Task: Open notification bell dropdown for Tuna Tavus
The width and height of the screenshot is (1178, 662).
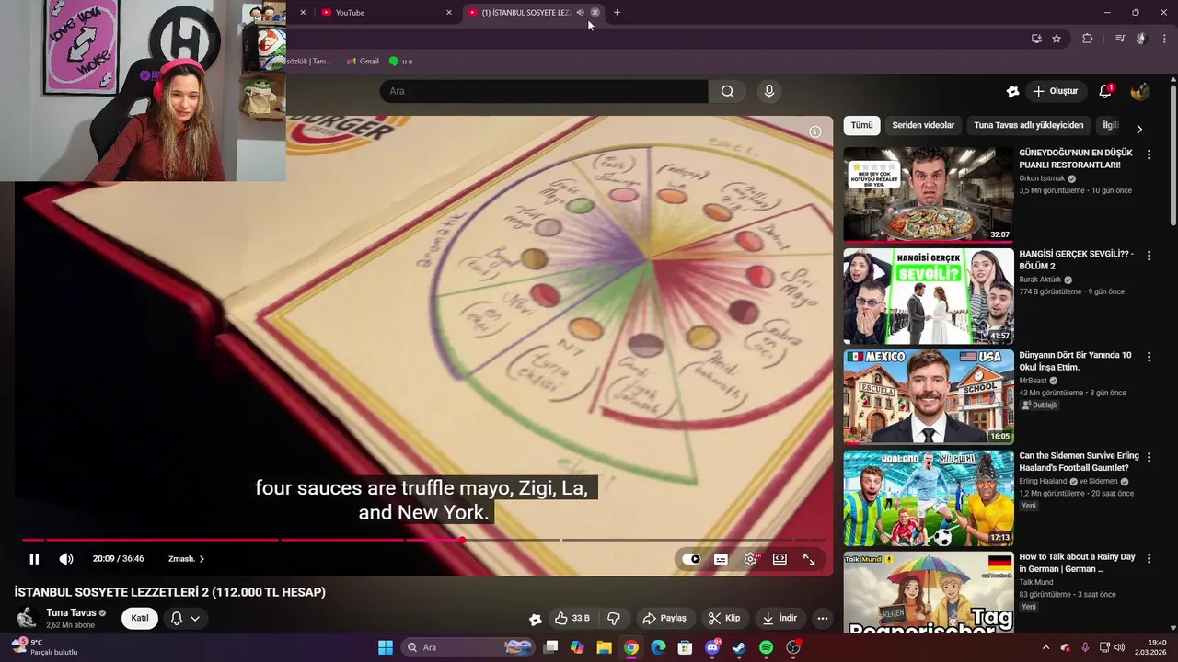Action: 185,618
